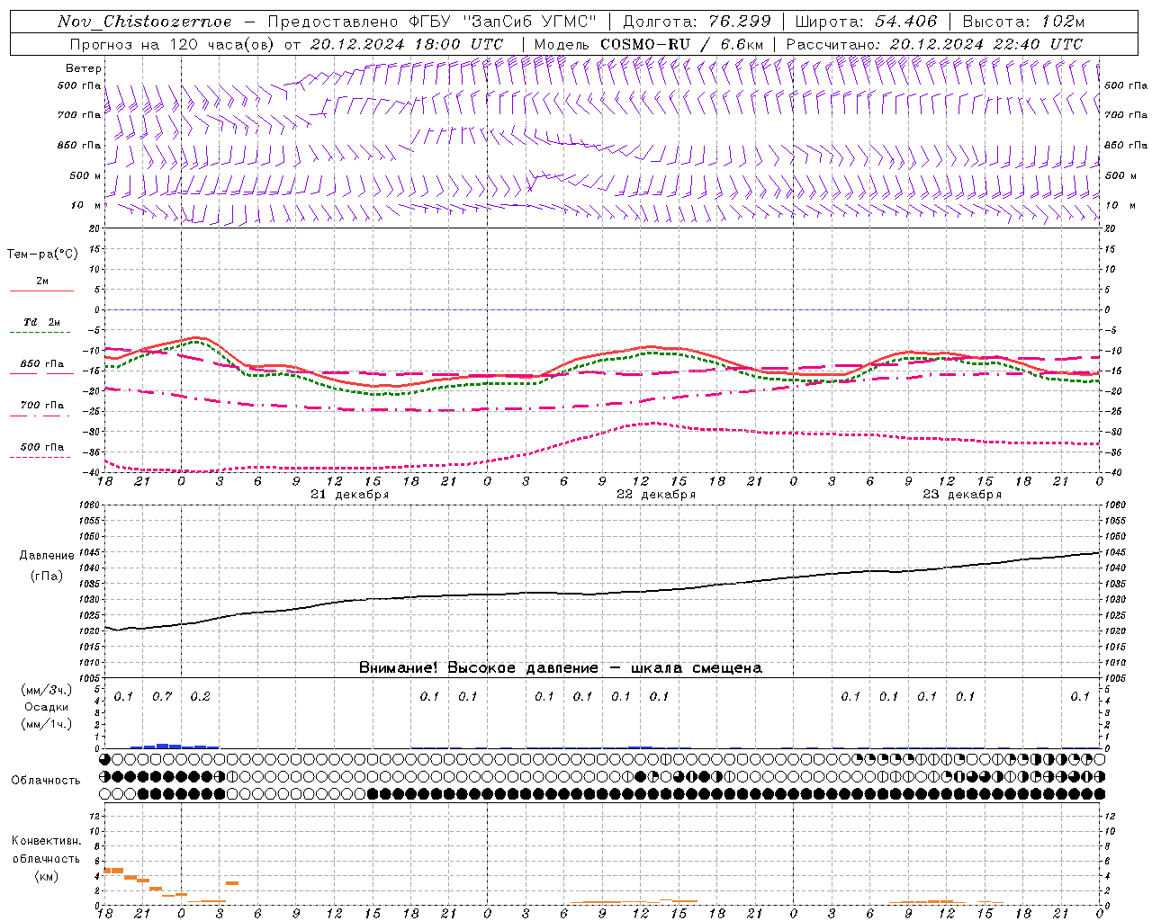Click "Рассчитано: 20.12.2024 22:40 UTC" text
1152x921 pixels.
pyautogui.click(x=934, y=44)
